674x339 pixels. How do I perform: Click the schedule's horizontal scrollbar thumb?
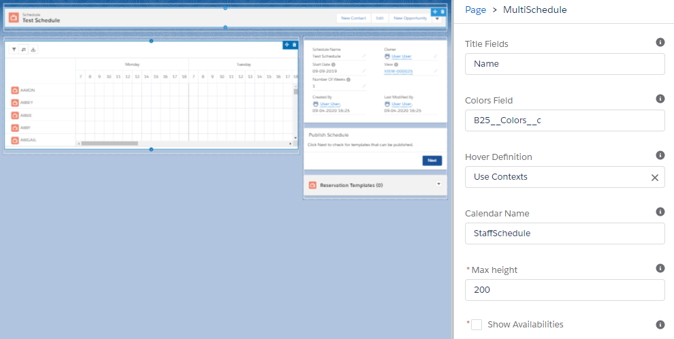[109, 144]
